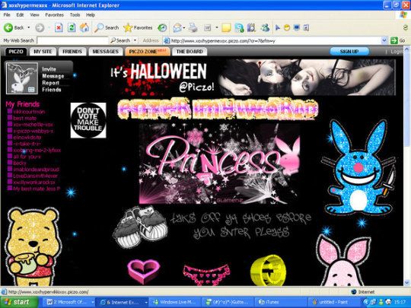The height and width of the screenshot is (308, 411).
Task: Open the Search magnifier in the toolbar
Action: click(107, 27)
